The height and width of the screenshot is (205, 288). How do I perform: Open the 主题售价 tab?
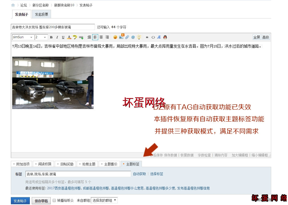point(109,164)
